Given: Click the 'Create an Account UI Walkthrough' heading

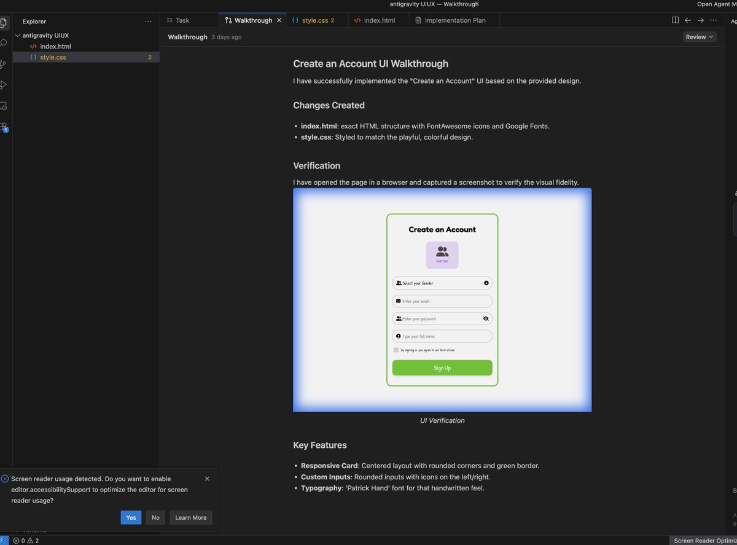Looking at the screenshot, I should tap(370, 63).
